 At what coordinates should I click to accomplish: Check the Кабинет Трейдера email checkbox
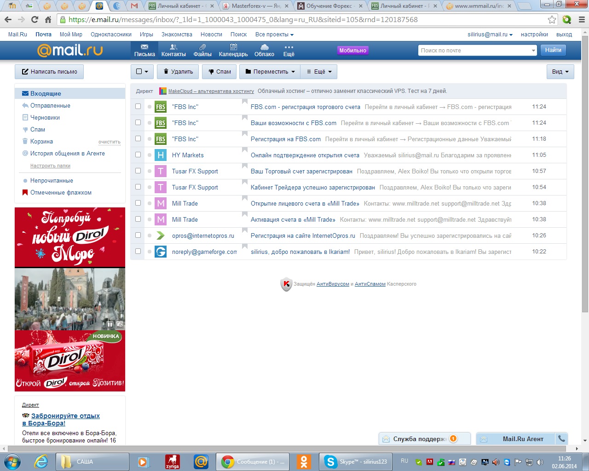[x=138, y=187]
